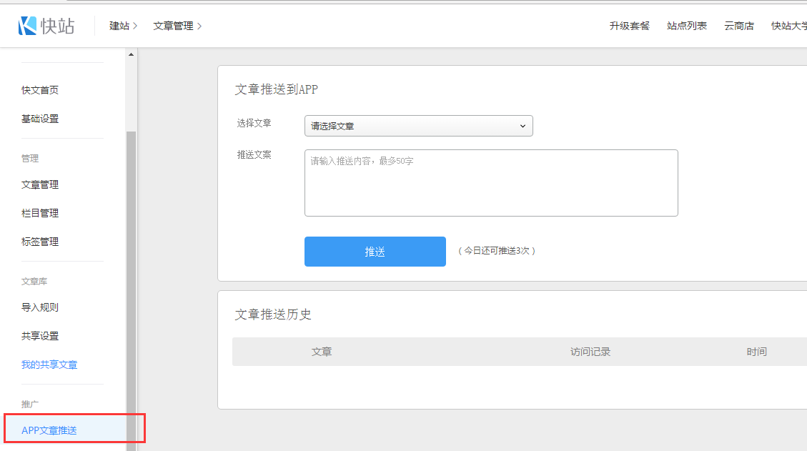This screenshot has width=807, height=451.
Task: Open 栏目管理 in the sidebar
Action: pos(40,213)
